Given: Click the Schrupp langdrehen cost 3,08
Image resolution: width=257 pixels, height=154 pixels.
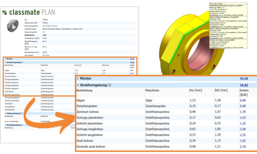Looking at the screenshot, I should 243,129.
